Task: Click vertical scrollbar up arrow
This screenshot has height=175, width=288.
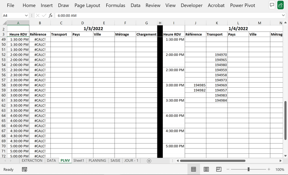Action: [x=285, y=22]
